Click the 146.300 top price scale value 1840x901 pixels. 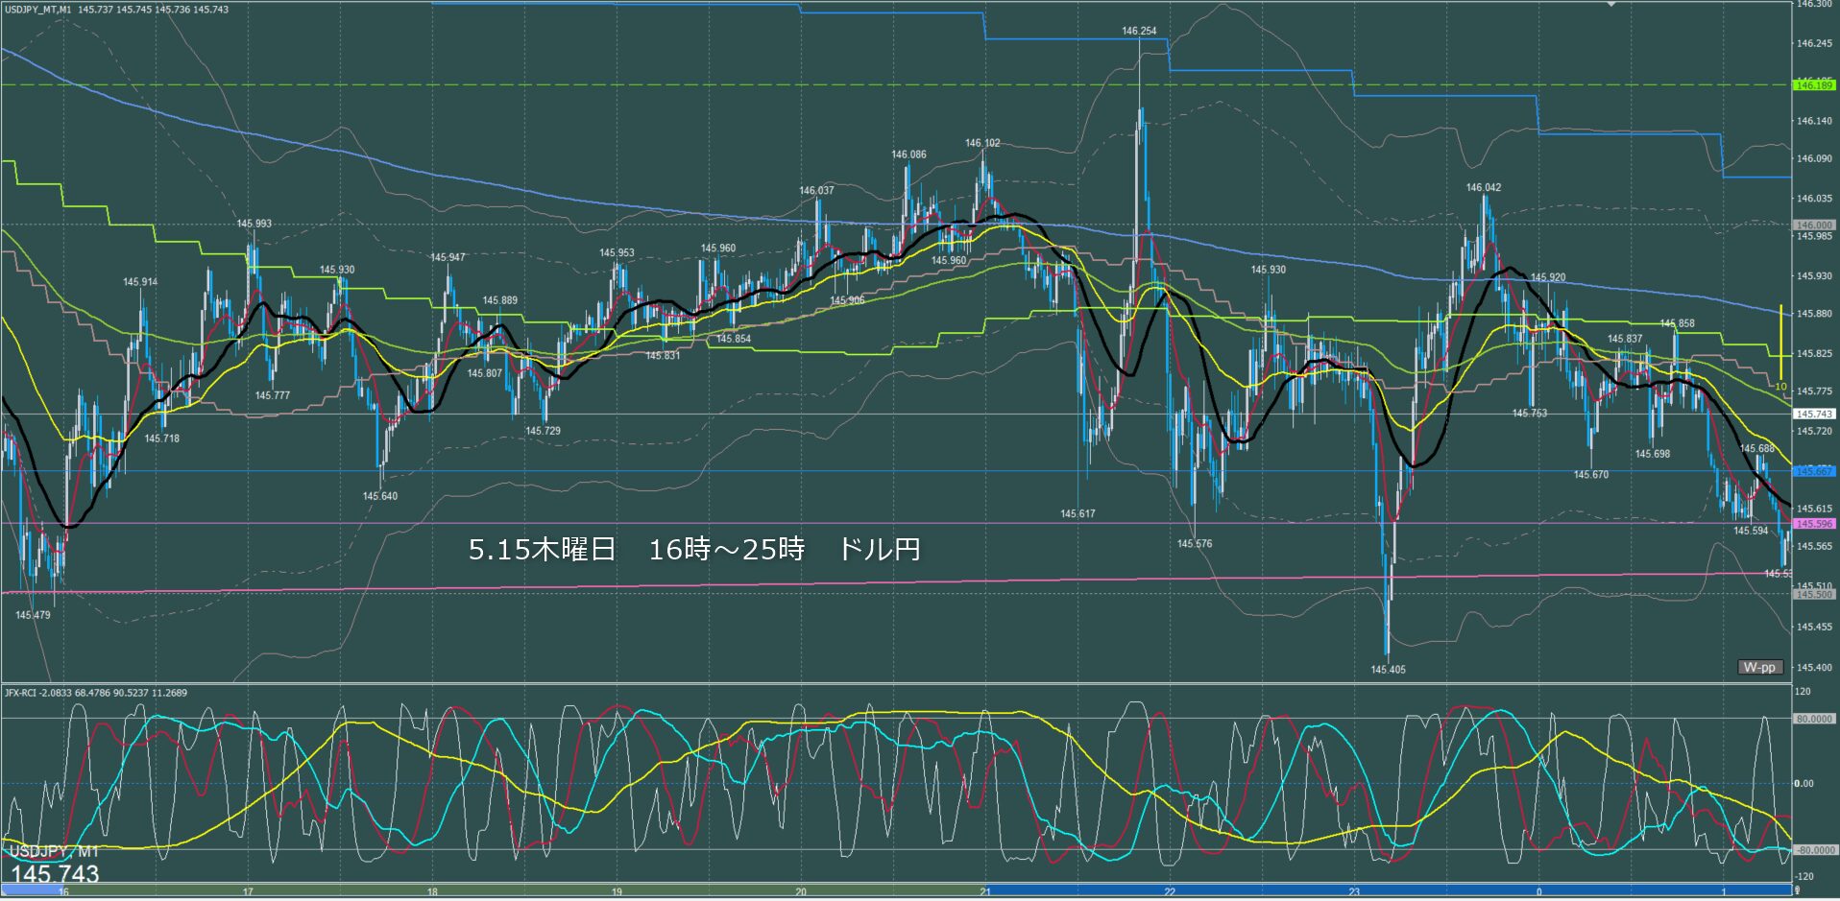[1813, 5]
